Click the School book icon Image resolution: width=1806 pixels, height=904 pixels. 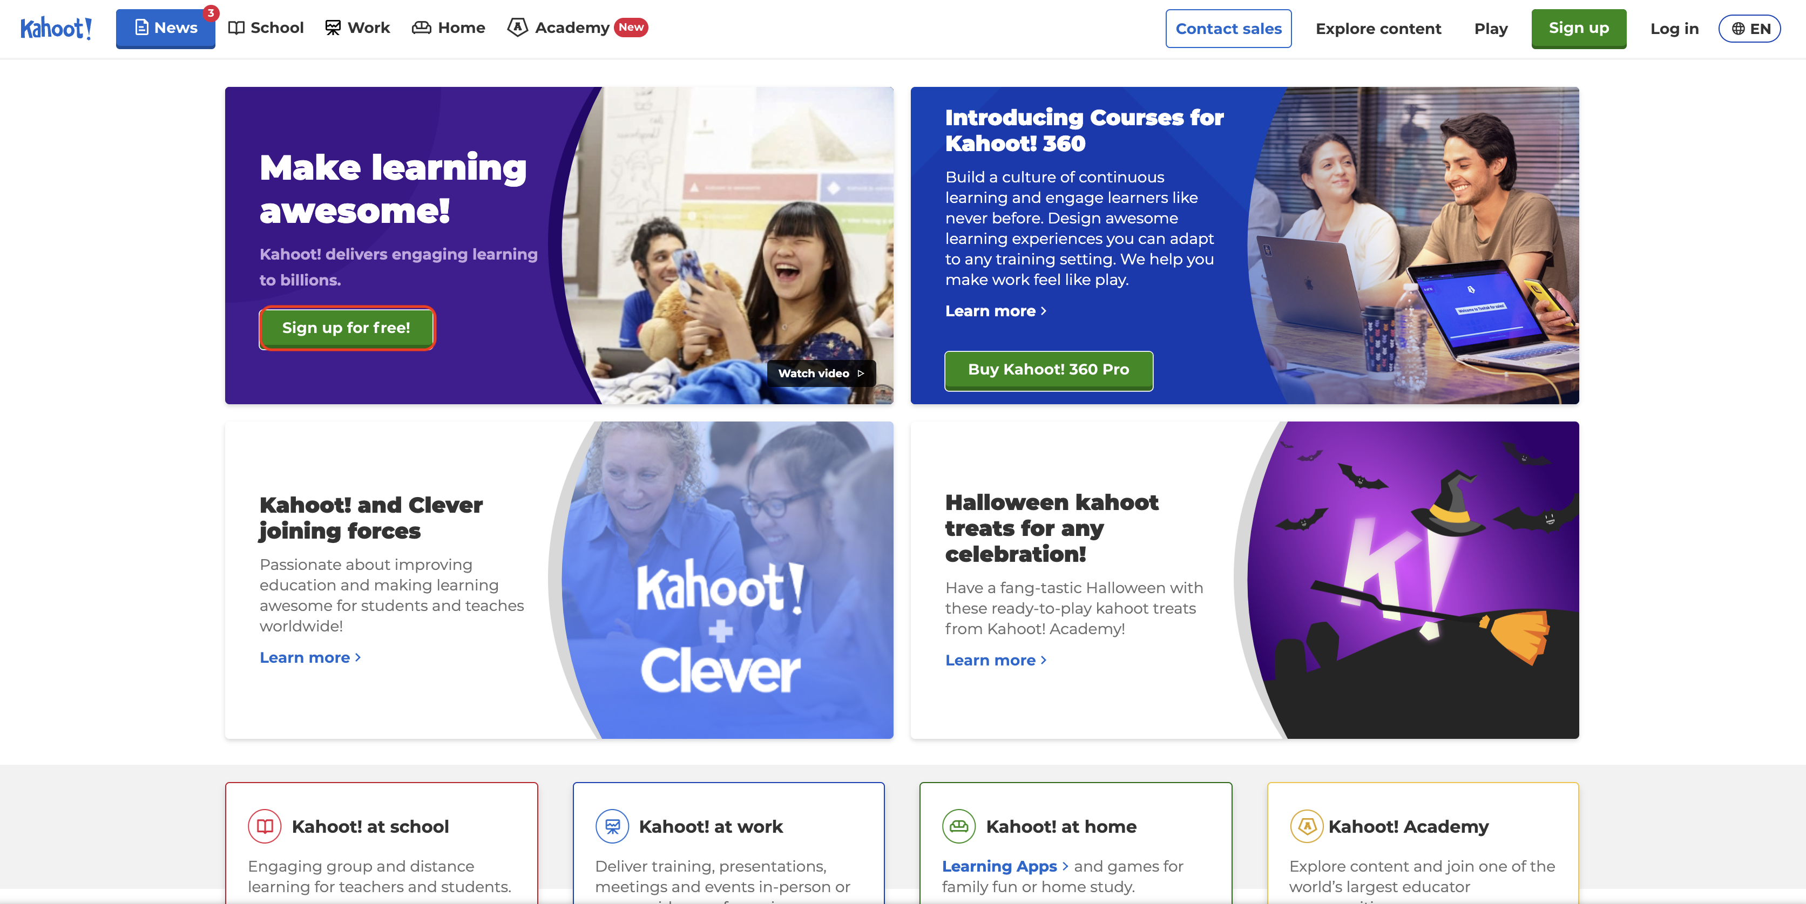tap(236, 28)
